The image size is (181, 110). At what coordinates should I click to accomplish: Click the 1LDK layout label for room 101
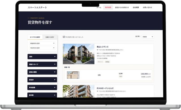click(121, 74)
